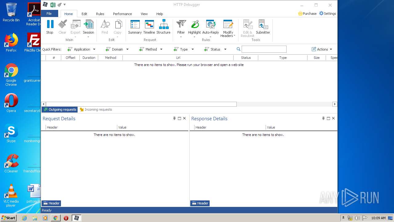394x222 pixels.
Task: Switch to the Help ribbon tab
Action: pyautogui.click(x=159, y=14)
